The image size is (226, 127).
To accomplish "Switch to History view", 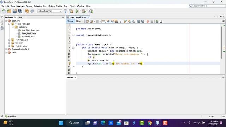I will [79, 21].
